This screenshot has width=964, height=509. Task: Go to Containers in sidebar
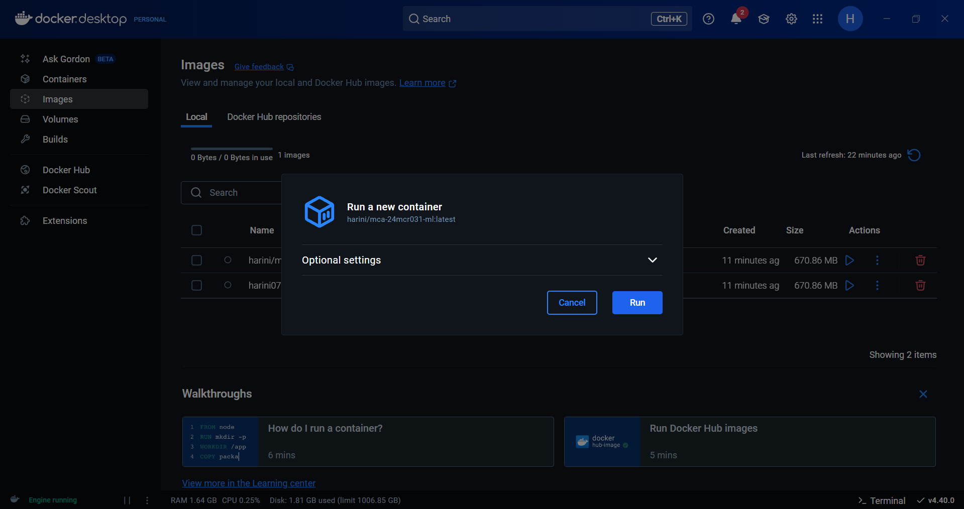pyautogui.click(x=79, y=79)
